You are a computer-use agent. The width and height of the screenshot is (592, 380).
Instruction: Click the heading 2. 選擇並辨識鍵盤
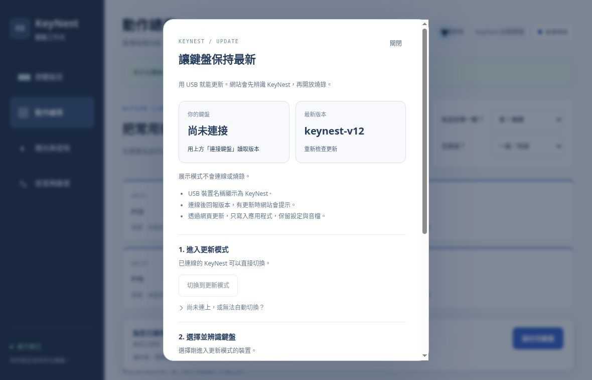[207, 337]
